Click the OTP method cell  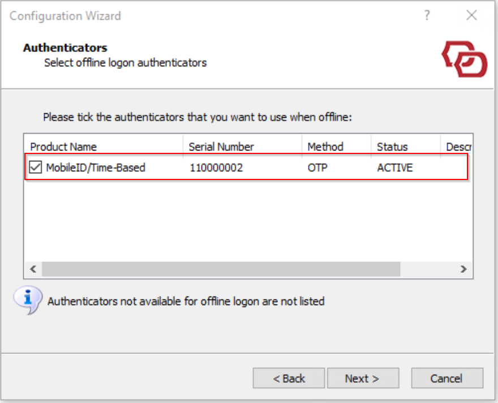click(317, 168)
